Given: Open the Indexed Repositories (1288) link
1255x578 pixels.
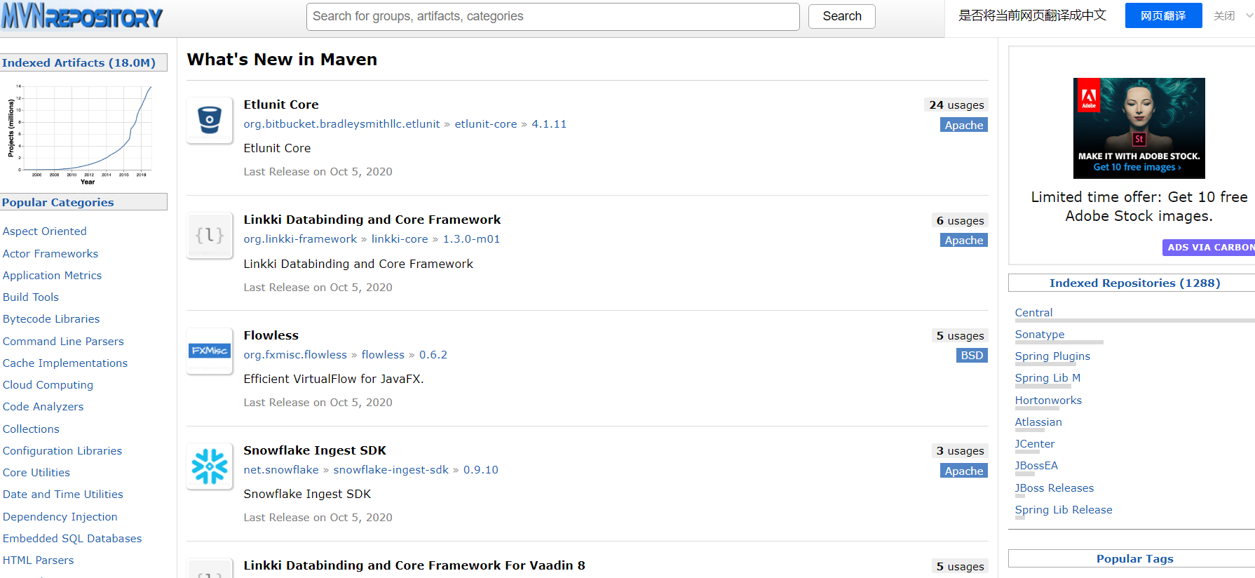Looking at the screenshot, I should (1134, 283).
